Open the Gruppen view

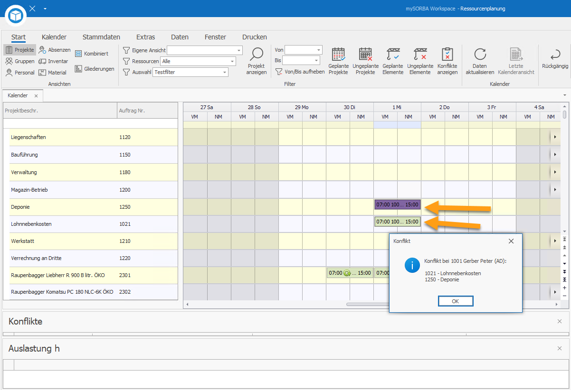click(x=20, y=61)
